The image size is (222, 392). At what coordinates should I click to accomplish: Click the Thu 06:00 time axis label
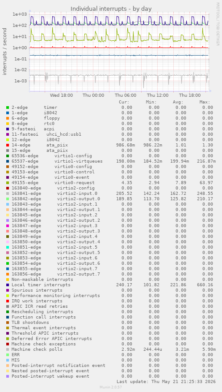[126, 95]
